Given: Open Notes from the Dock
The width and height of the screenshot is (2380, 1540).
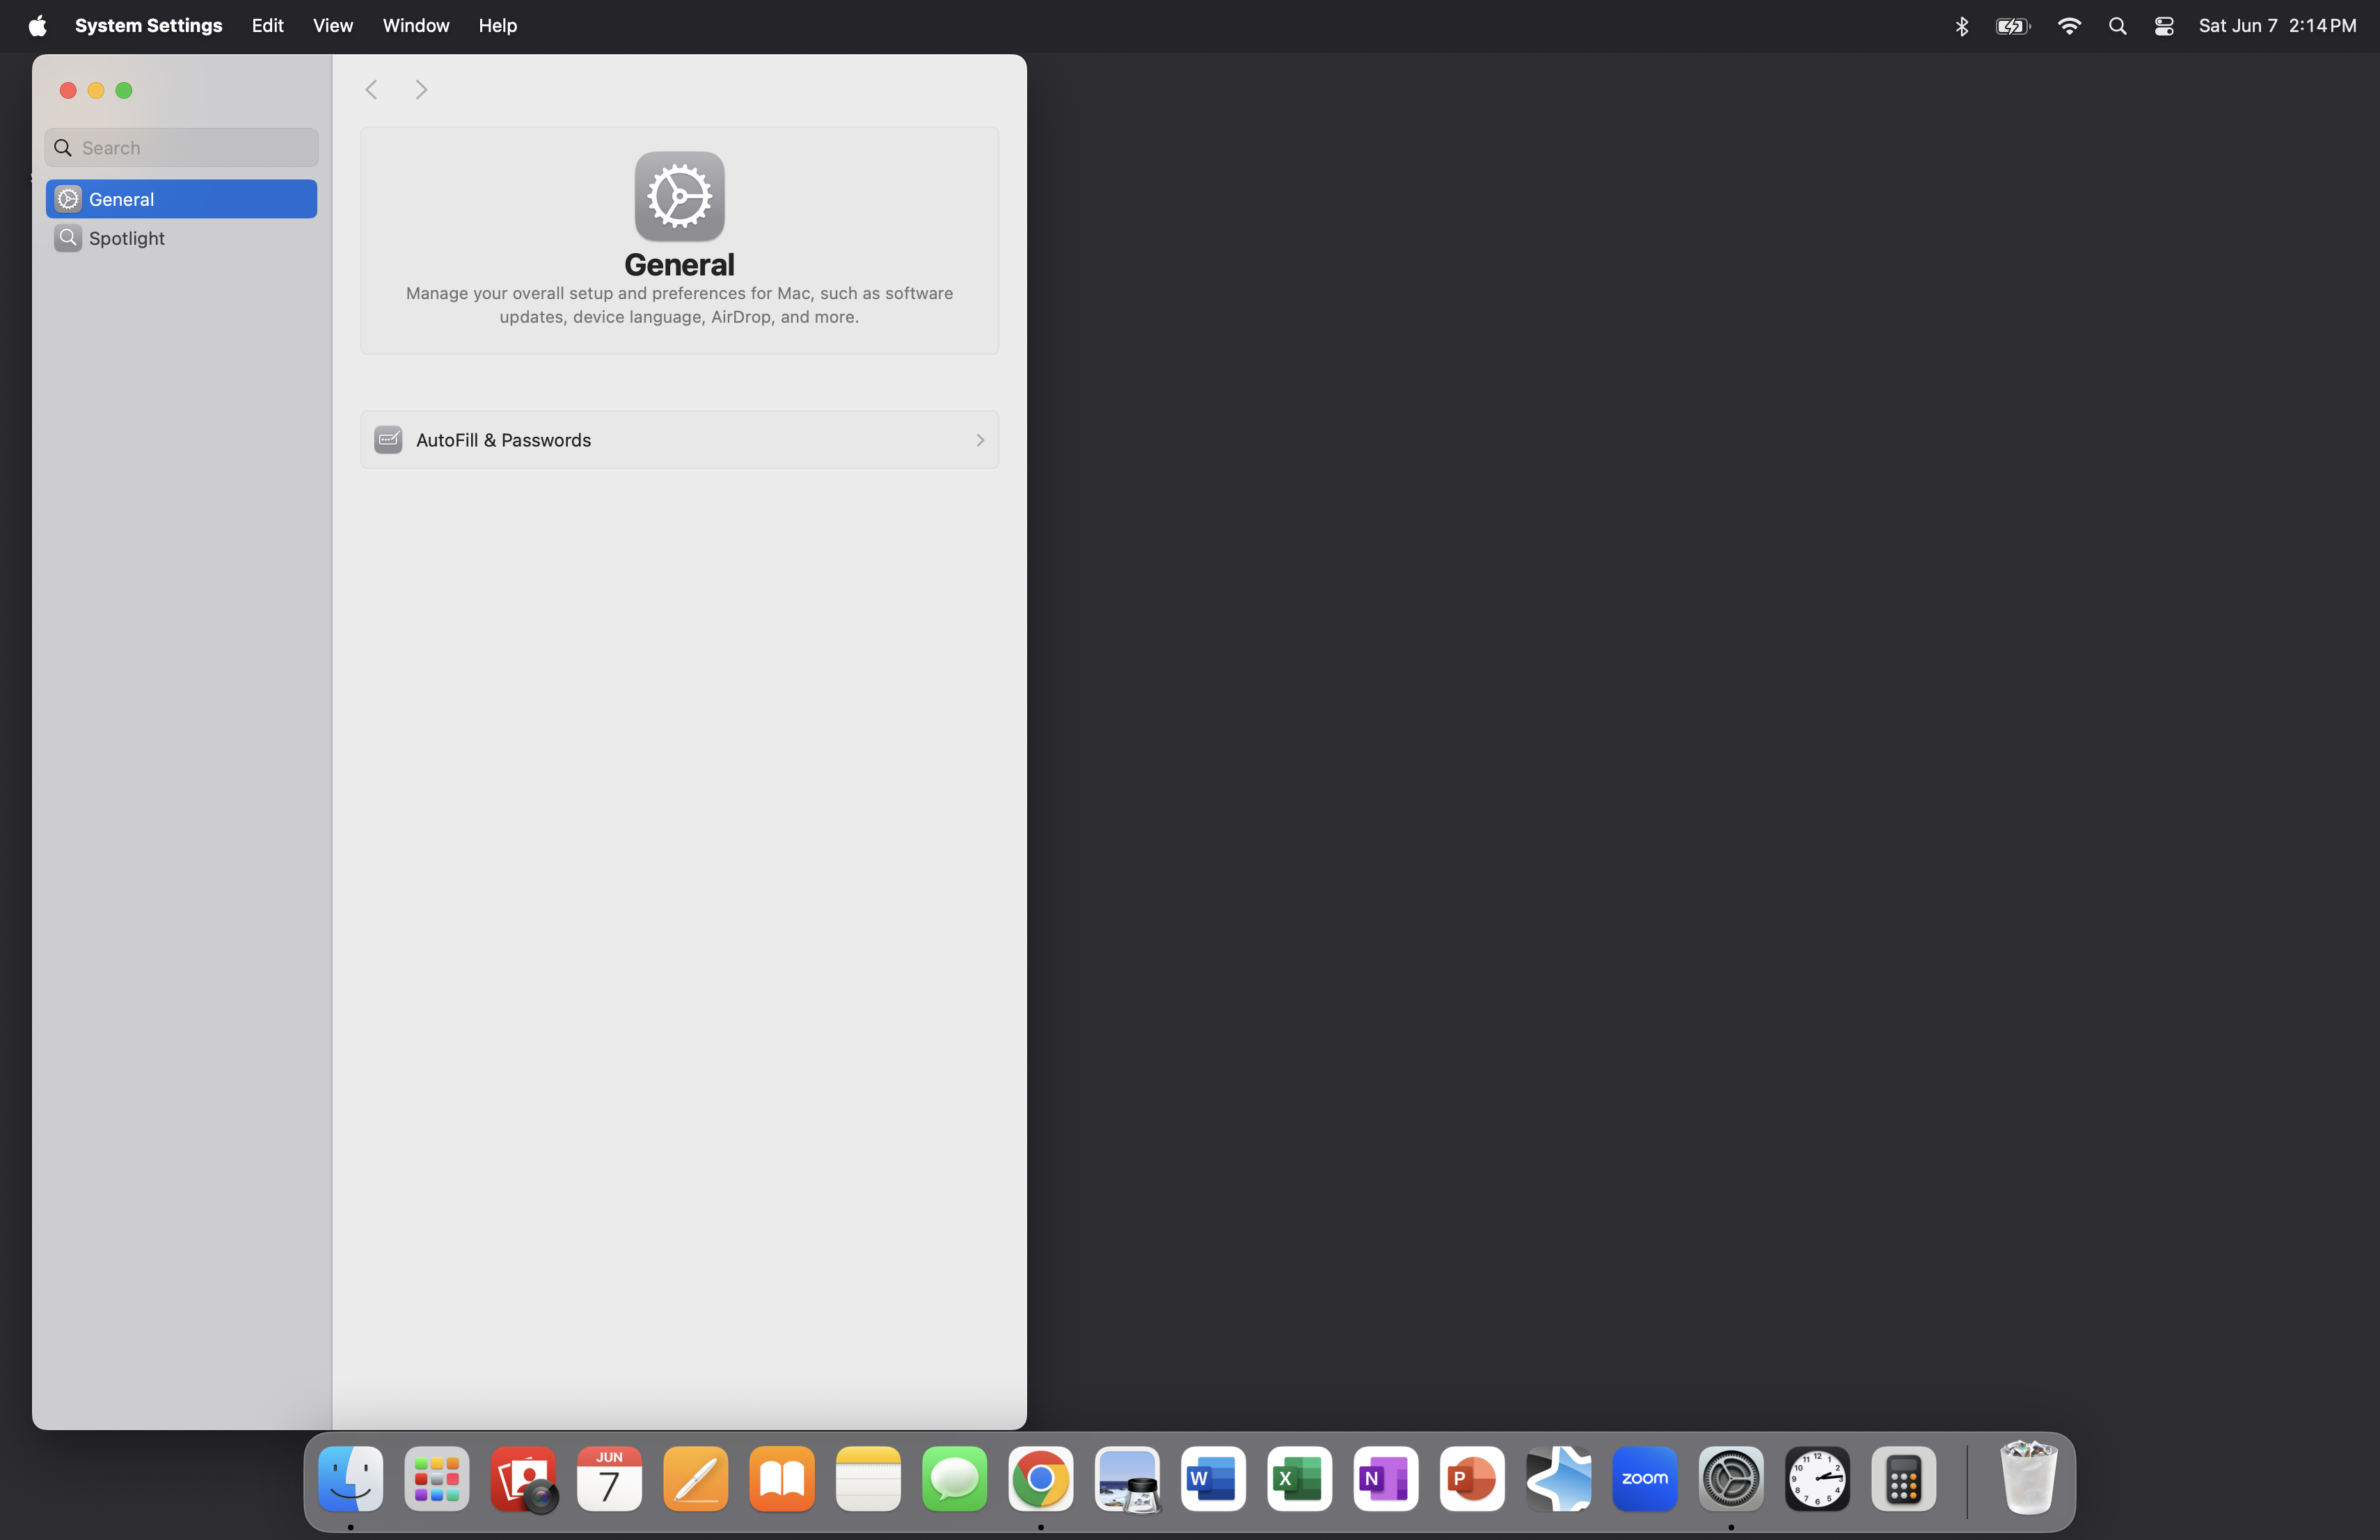Looking at the screenshot, I should tap(868, 1478).
